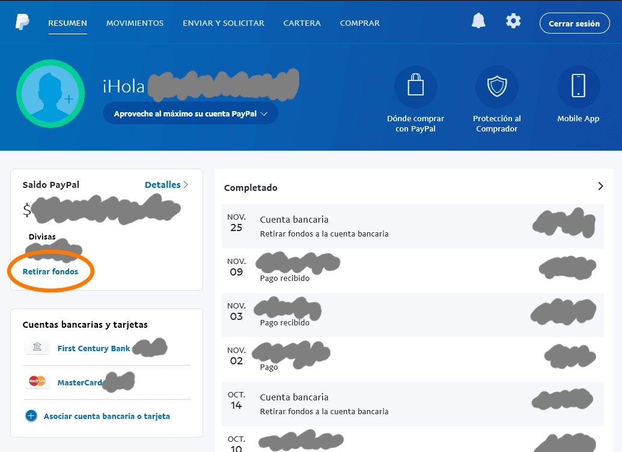This screenshot has width=622, height=452.
Task: Open Nov. 02 Pago transaction
Action: (x=412, y=360)
